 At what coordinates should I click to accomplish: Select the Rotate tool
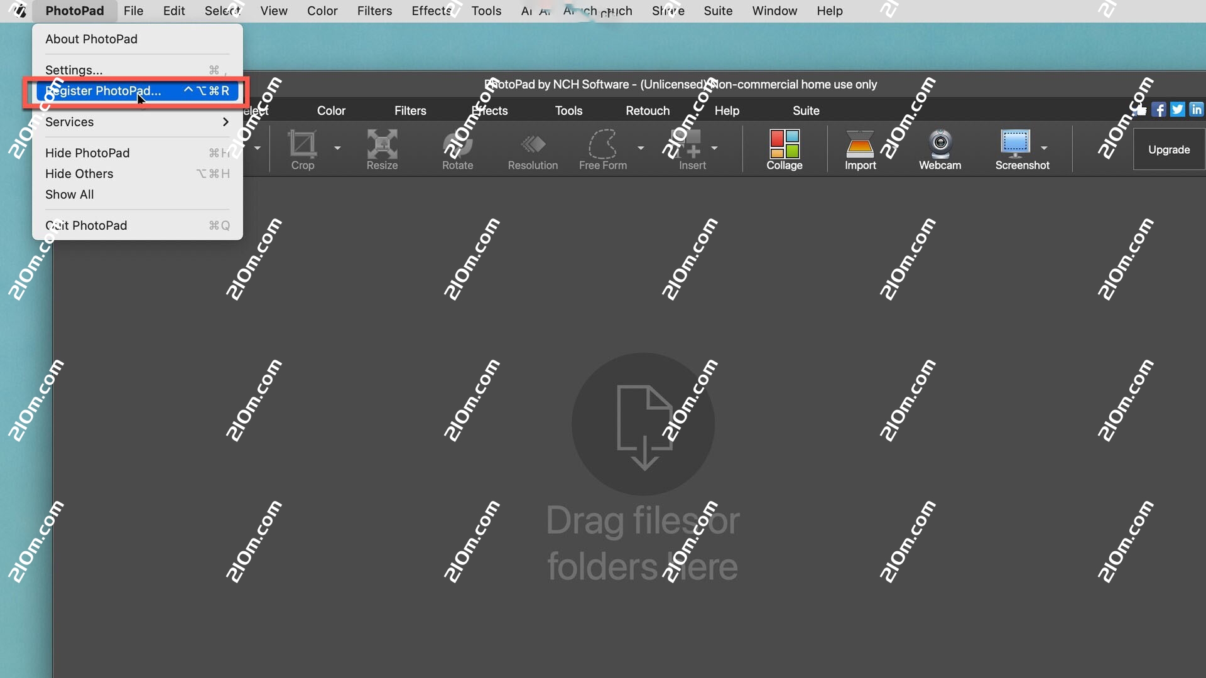(457, 149)
